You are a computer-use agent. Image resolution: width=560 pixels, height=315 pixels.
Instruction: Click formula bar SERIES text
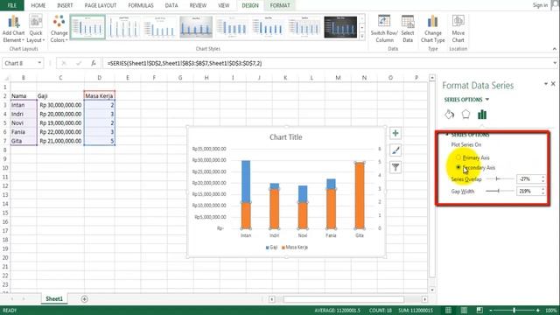[185, 63]
